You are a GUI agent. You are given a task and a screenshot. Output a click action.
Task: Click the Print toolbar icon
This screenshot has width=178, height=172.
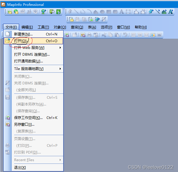(89, 35)
